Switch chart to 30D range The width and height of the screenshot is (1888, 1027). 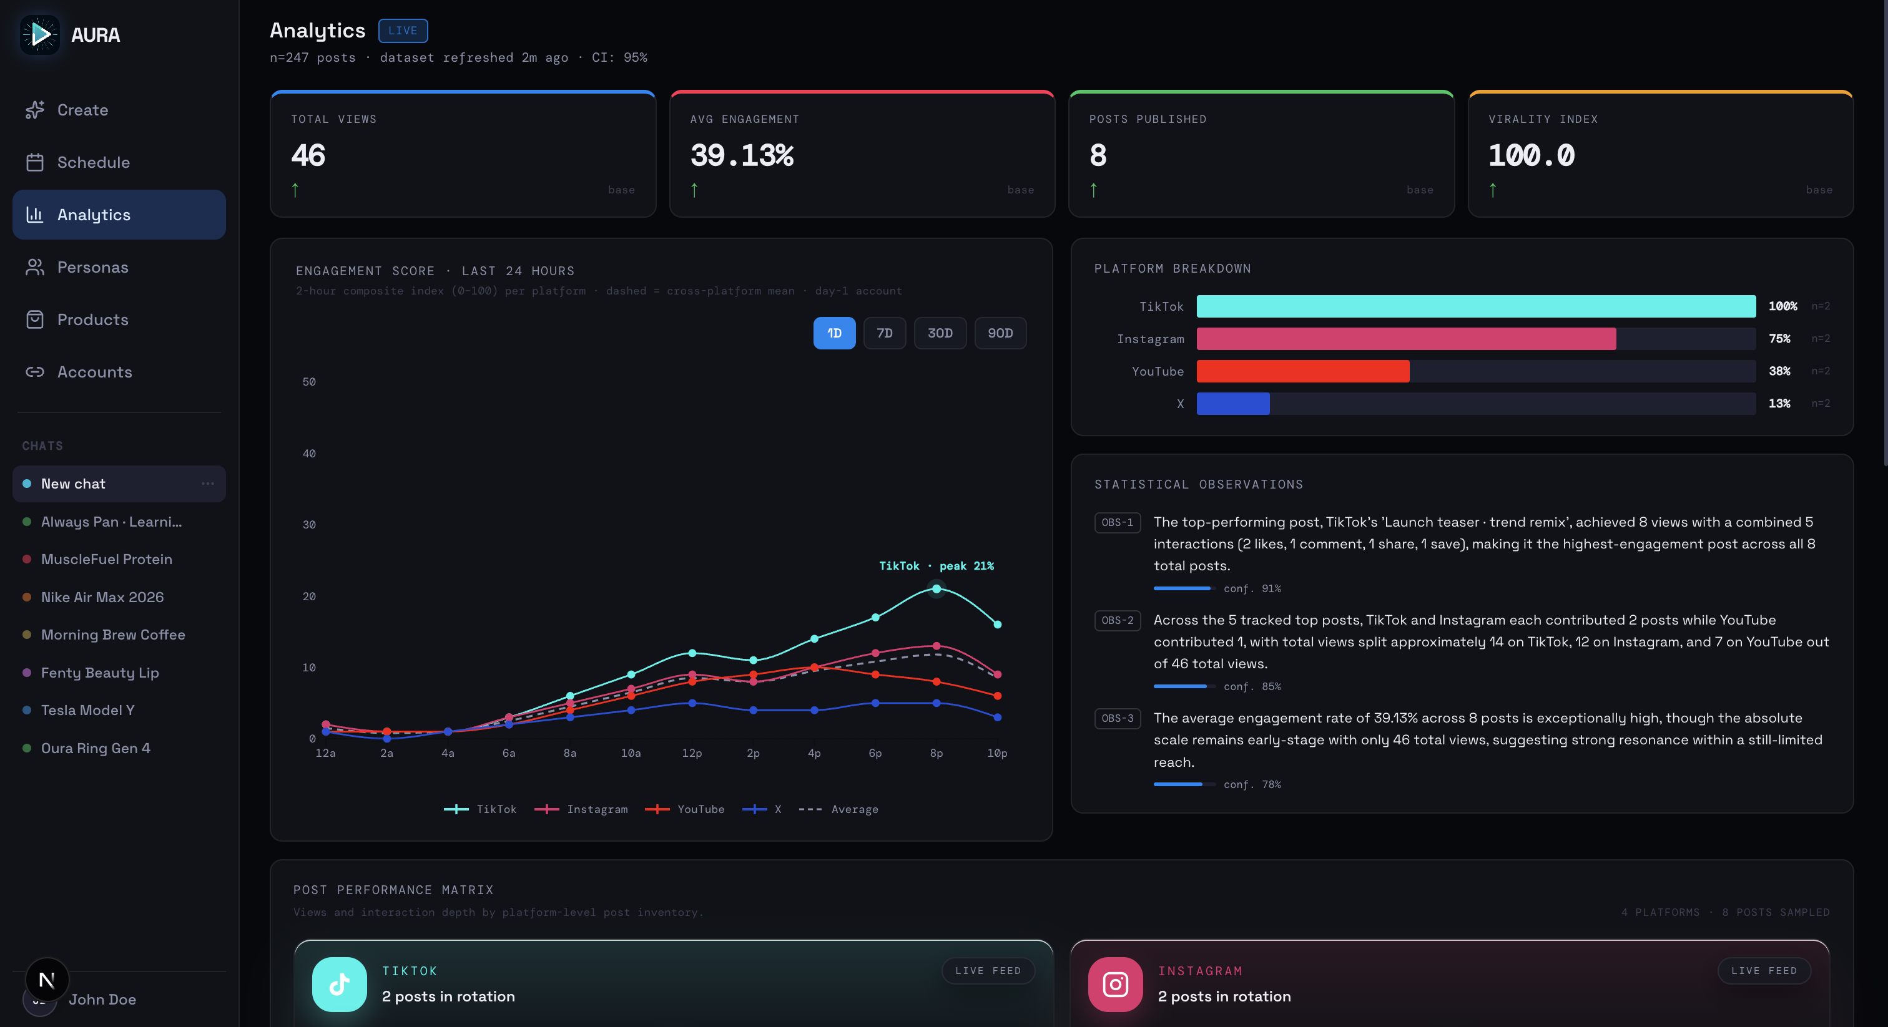pyautogui.click(x=940, y=333)
